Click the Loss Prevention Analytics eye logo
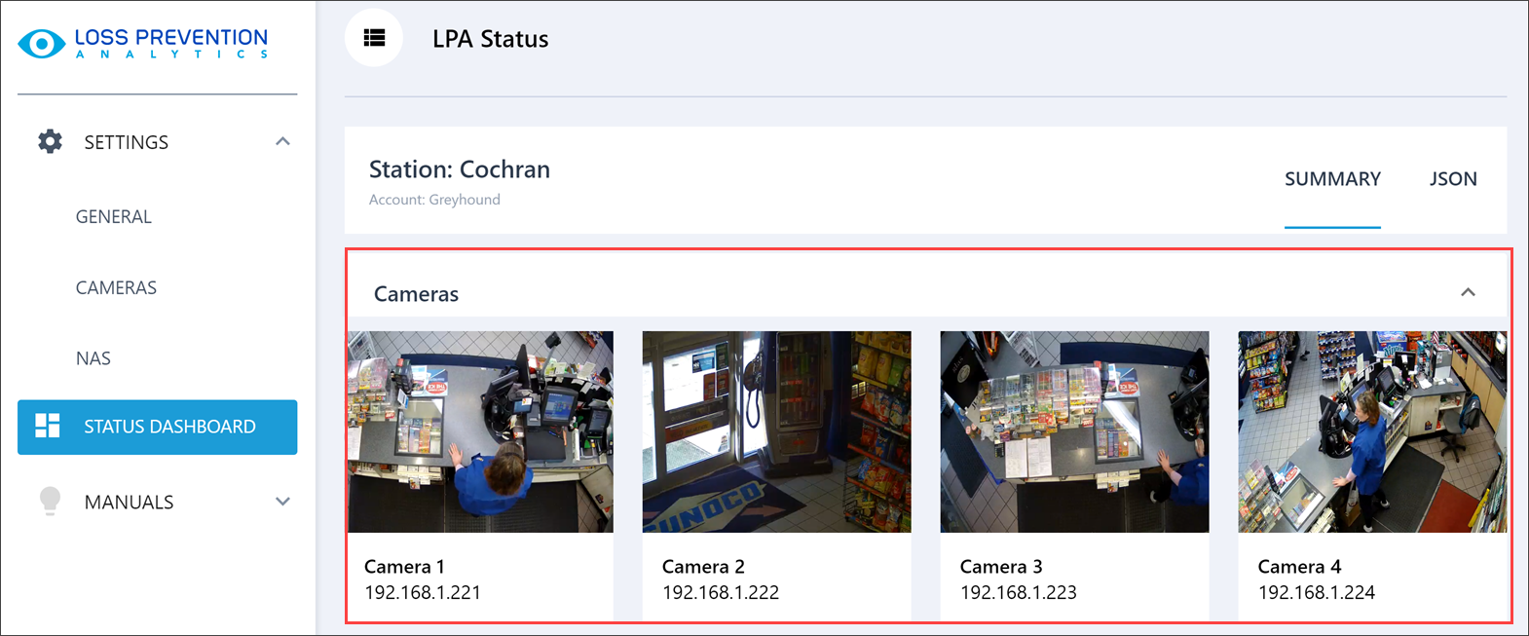Screen dimensions: 1529x636 click(42, 44)
